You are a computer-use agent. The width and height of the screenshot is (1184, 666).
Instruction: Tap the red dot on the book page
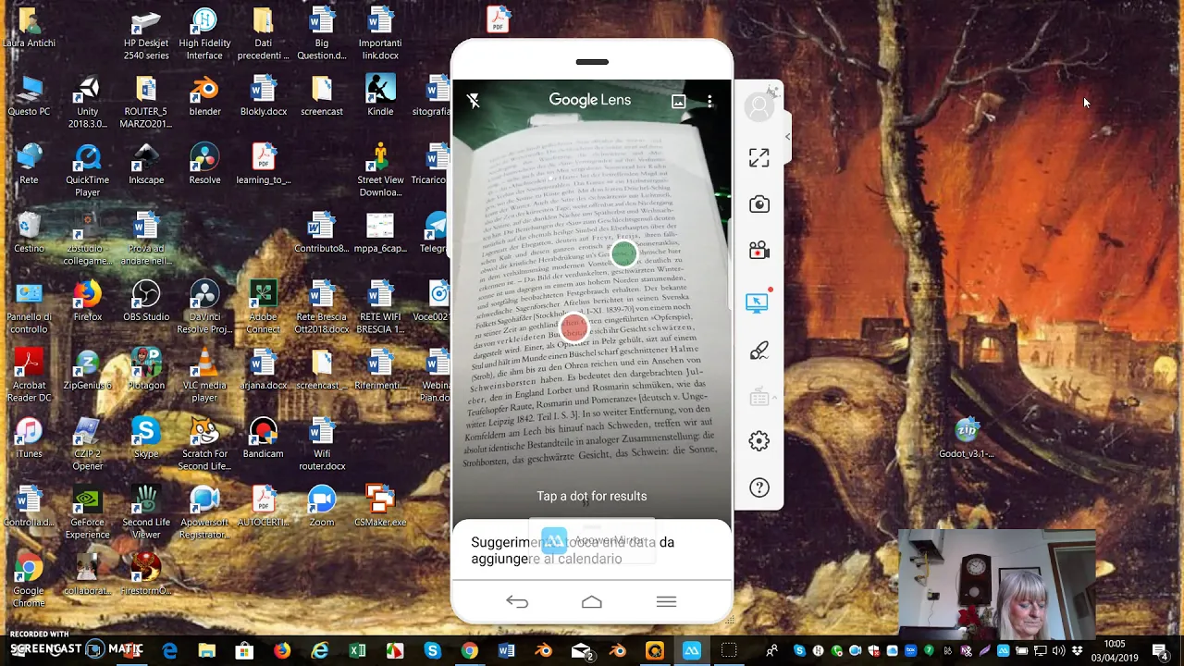(573, 327)
